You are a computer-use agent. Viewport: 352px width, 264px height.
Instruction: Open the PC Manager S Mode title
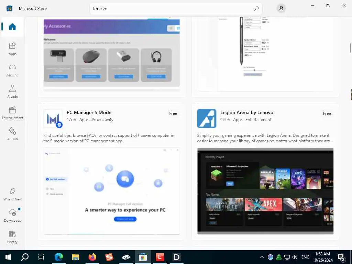click(x=89, y=112)
